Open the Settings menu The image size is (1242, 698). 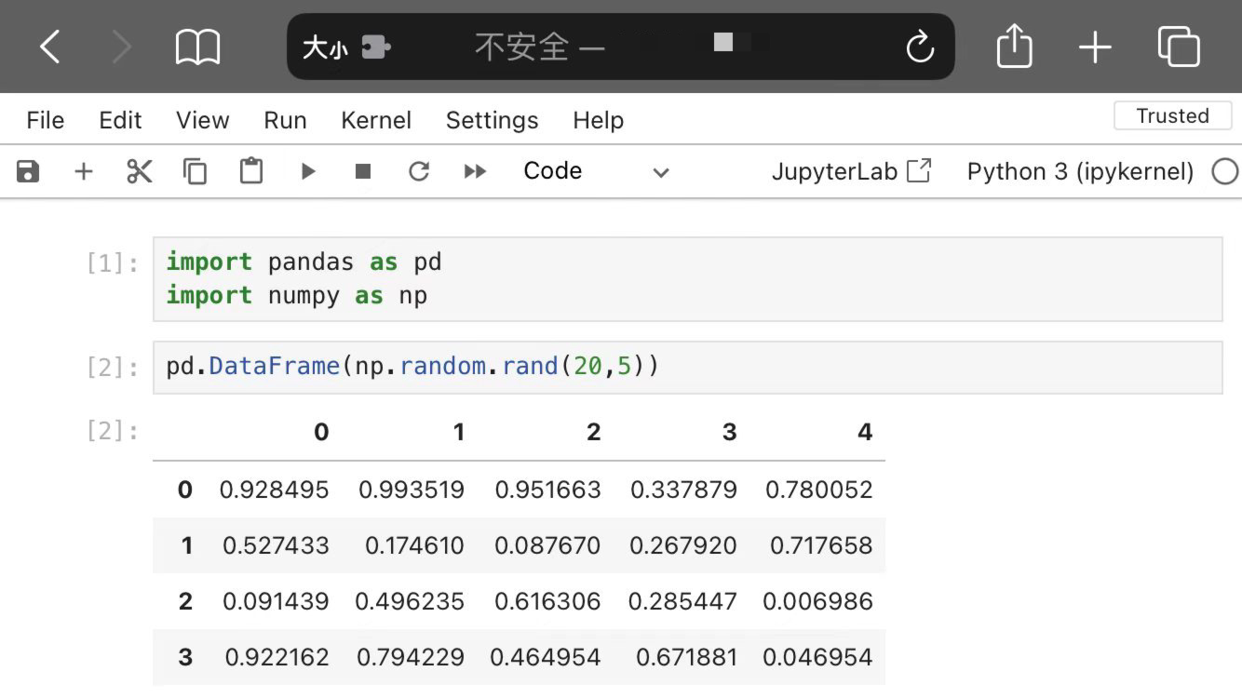coord(492,120)
